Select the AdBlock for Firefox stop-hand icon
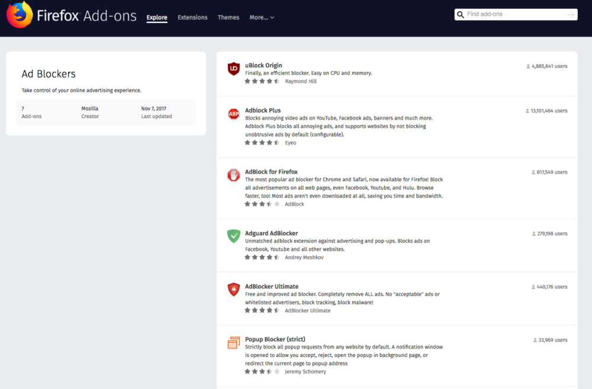Viewport: 592px width, 389px height. pos(233,175)
